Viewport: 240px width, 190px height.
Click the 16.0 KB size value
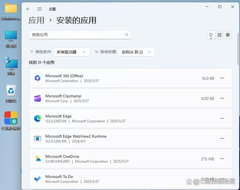[208, 78]
